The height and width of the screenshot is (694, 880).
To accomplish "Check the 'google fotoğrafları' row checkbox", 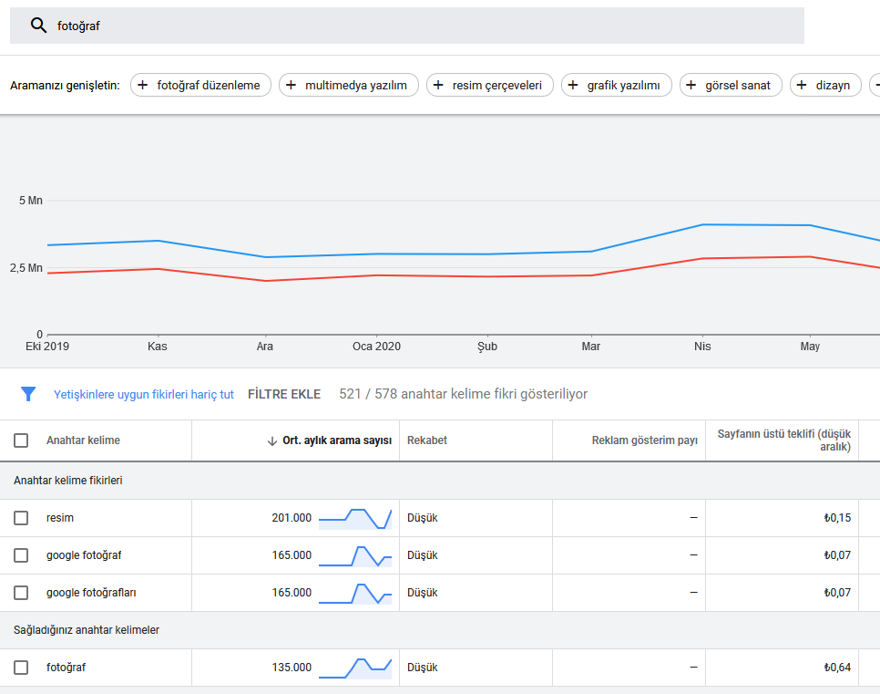I will 21,592.
